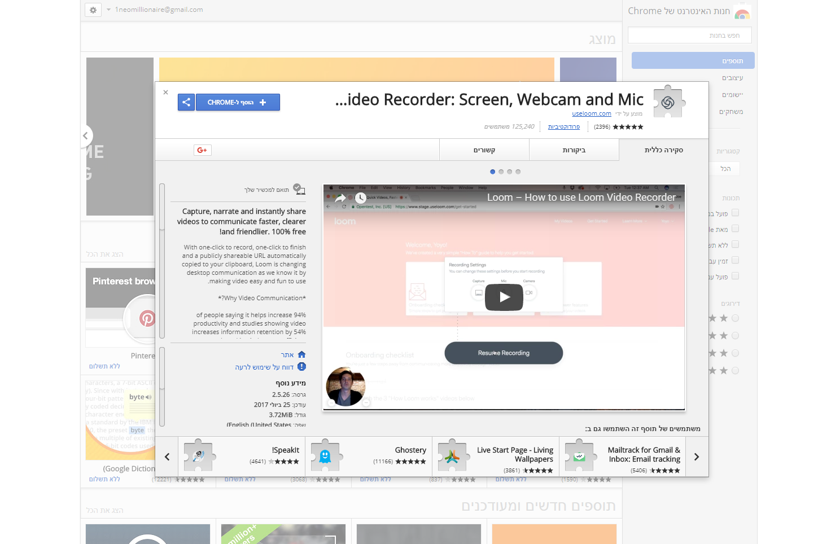
Task: Click ללא תשלום under the Pinterest card
Action: tap(104, 366)
